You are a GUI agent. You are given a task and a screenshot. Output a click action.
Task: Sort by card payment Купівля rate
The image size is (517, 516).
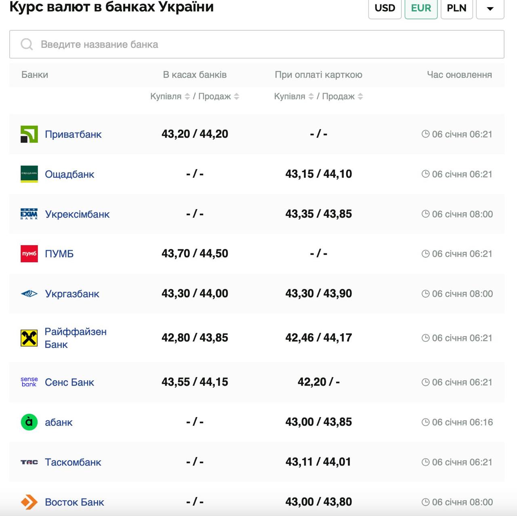pyautogui.click(x=311, y=97)
